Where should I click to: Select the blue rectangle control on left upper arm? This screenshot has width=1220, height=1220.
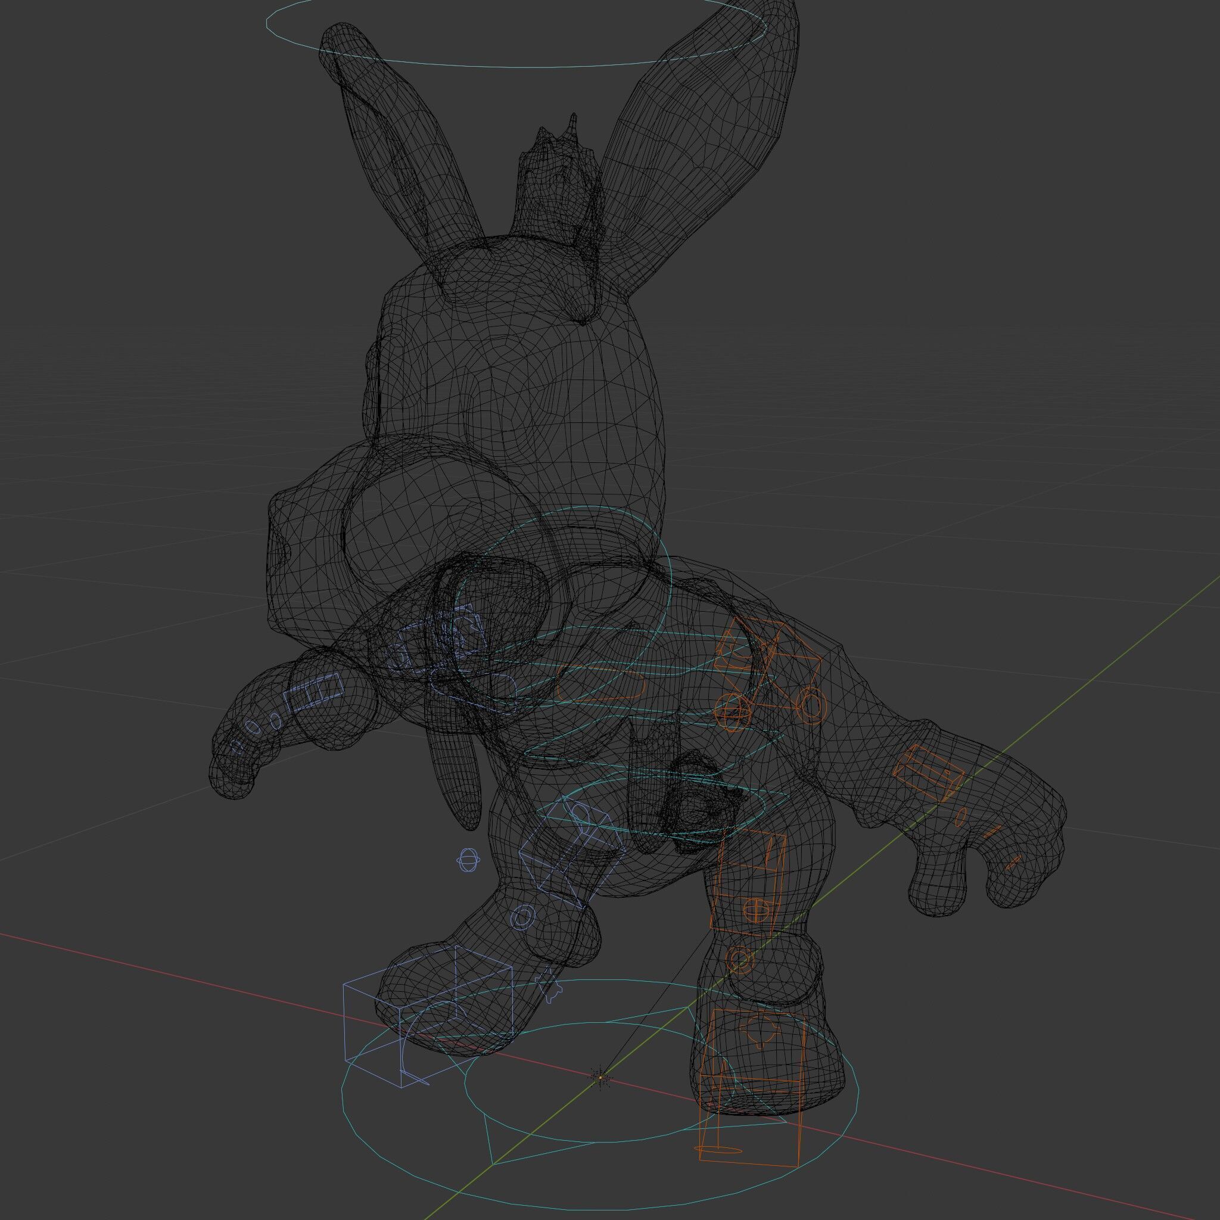point(313,693)
